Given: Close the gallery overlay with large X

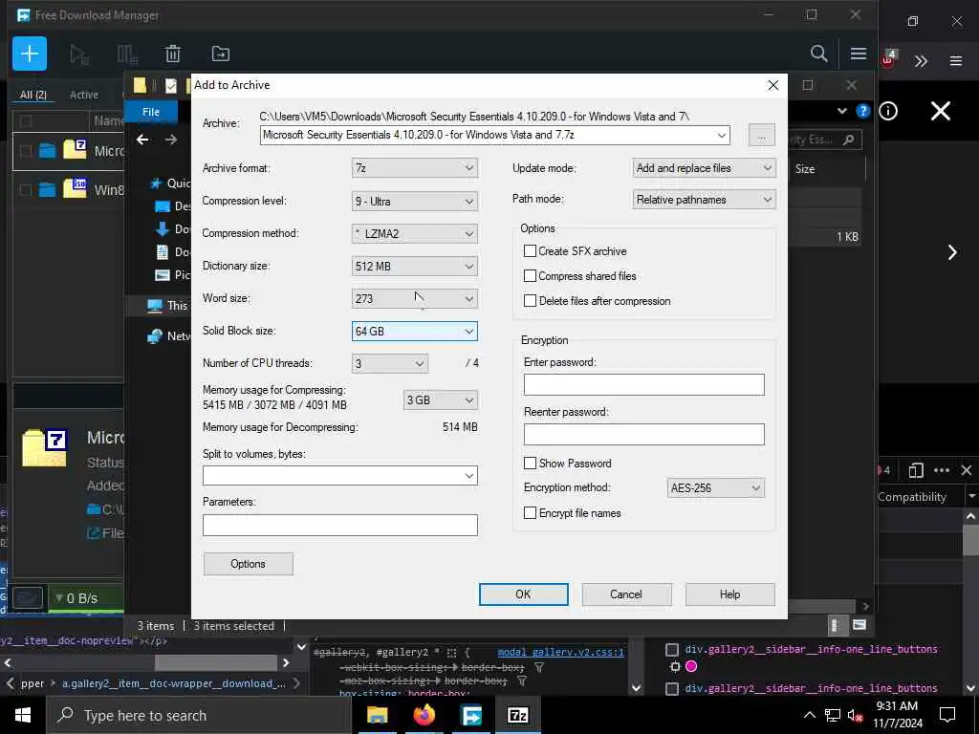Looking at the screenshot, I should point(941,111).
